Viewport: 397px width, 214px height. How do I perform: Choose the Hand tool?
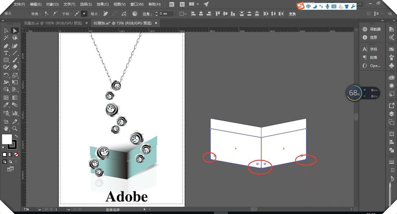[6, 129]
